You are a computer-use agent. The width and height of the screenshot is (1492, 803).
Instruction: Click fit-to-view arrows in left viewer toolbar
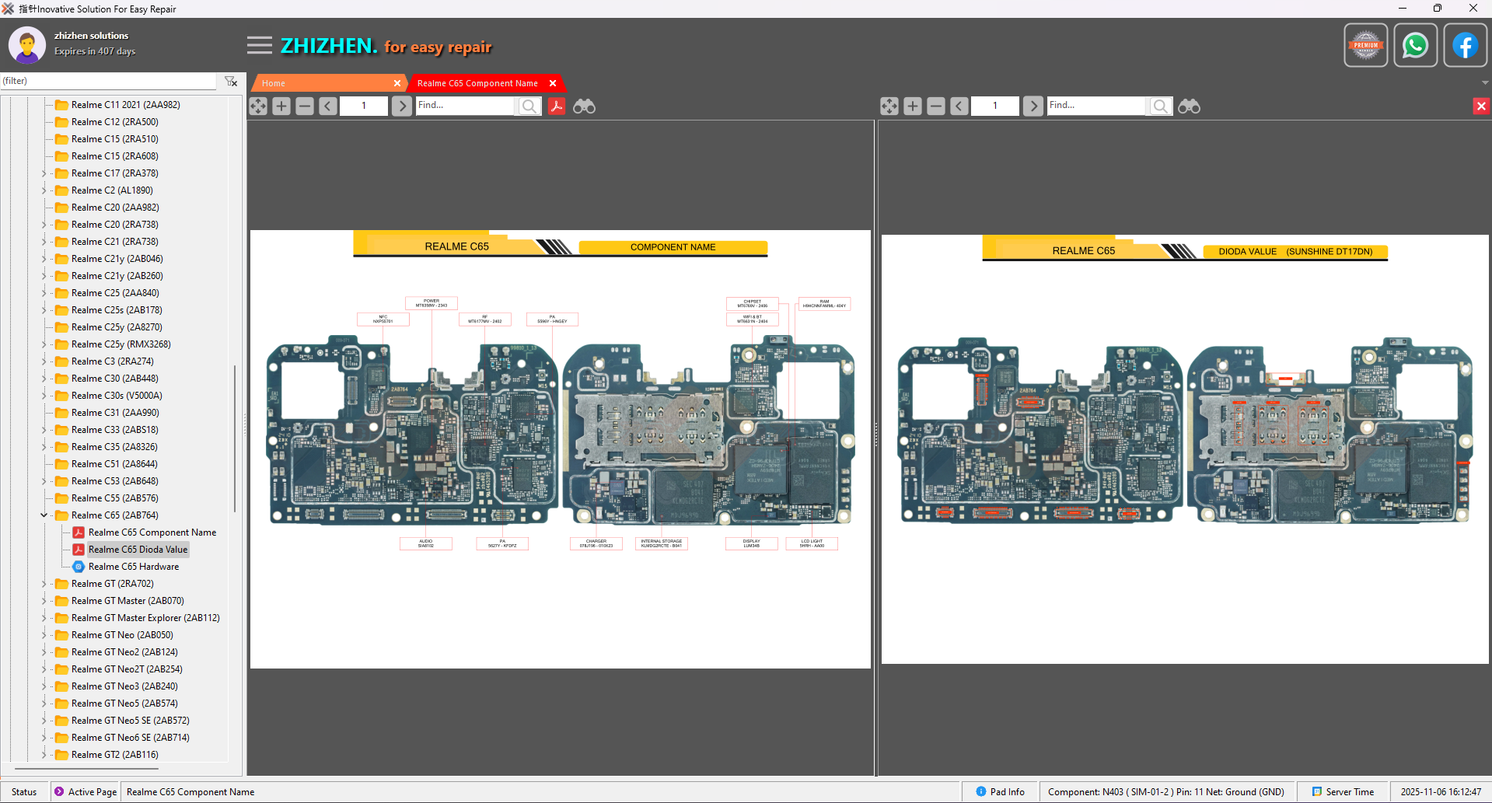pos(258,106)
